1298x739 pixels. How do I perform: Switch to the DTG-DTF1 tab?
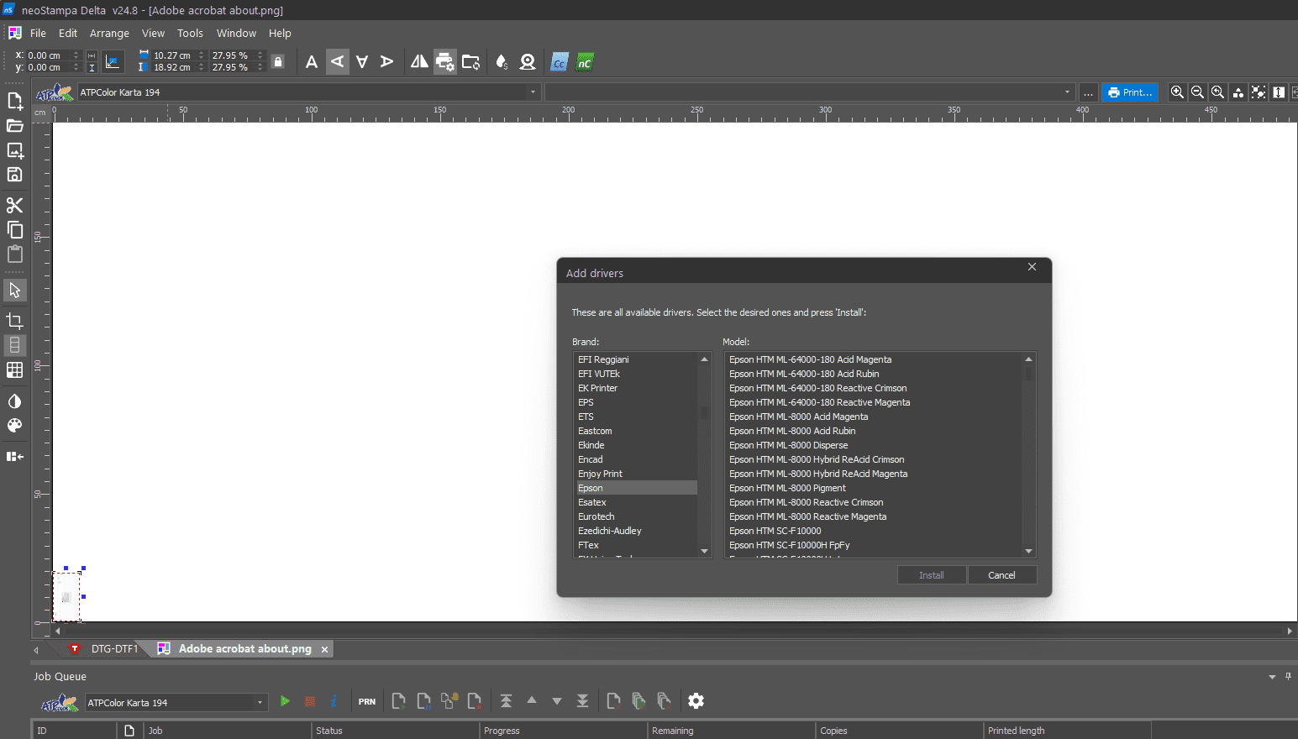(115, 648)
